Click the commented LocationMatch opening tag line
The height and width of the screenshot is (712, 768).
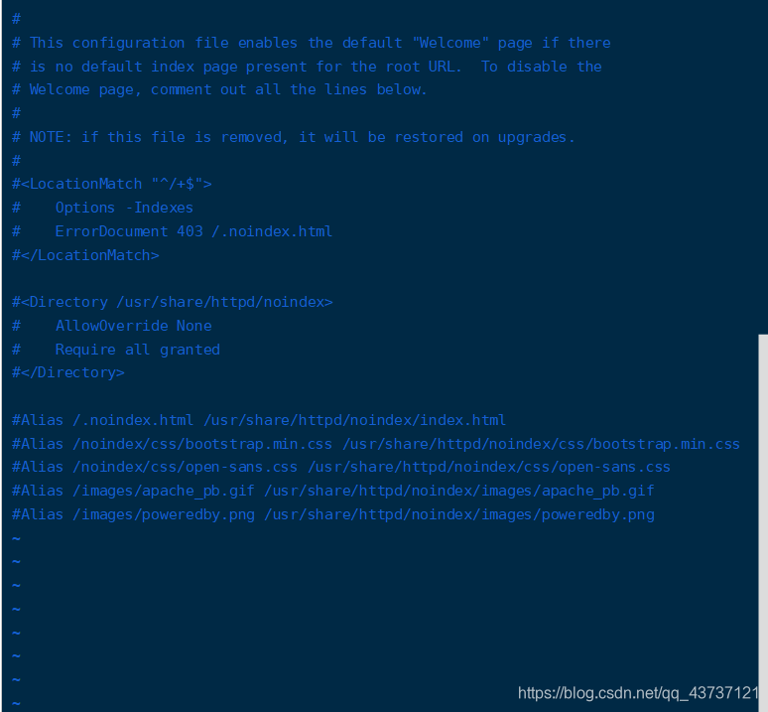tap(112, 184)
